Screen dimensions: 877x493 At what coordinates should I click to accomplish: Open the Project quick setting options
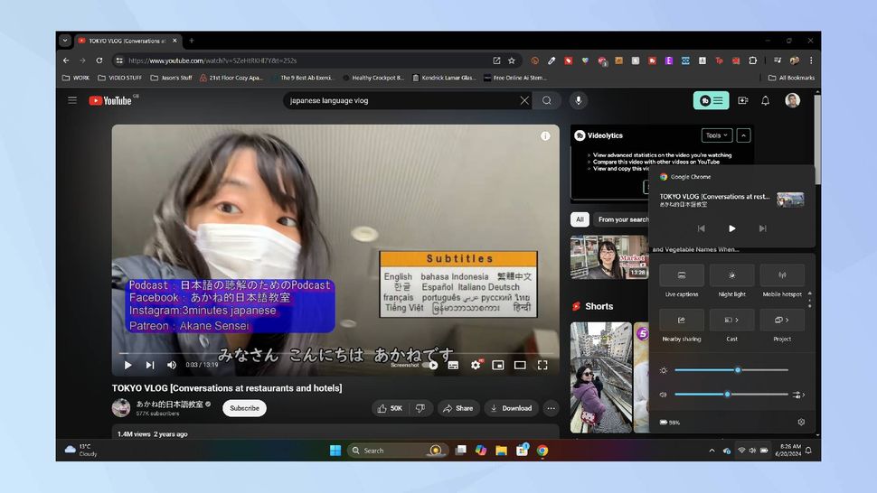[x=782, y=320]
